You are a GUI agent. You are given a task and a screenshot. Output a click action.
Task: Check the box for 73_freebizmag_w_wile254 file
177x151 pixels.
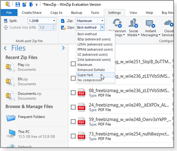pyautogui.click(x=73, y=136)
